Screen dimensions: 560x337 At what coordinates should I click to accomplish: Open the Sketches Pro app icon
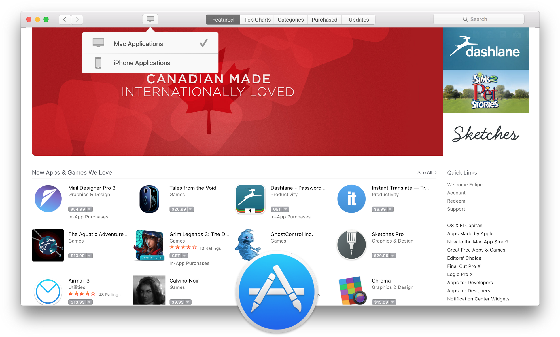(x=351, y=245)
